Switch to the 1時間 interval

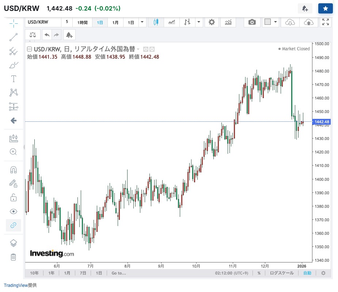pos(83,23)
